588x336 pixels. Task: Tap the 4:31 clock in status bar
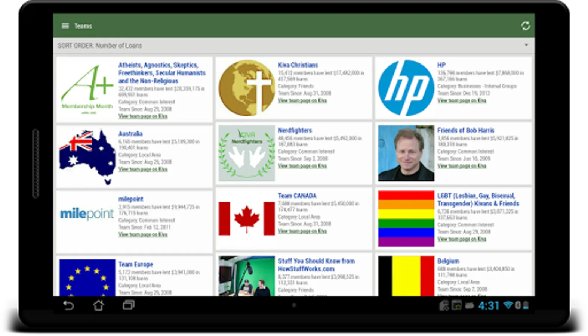[x=489, y=306]
